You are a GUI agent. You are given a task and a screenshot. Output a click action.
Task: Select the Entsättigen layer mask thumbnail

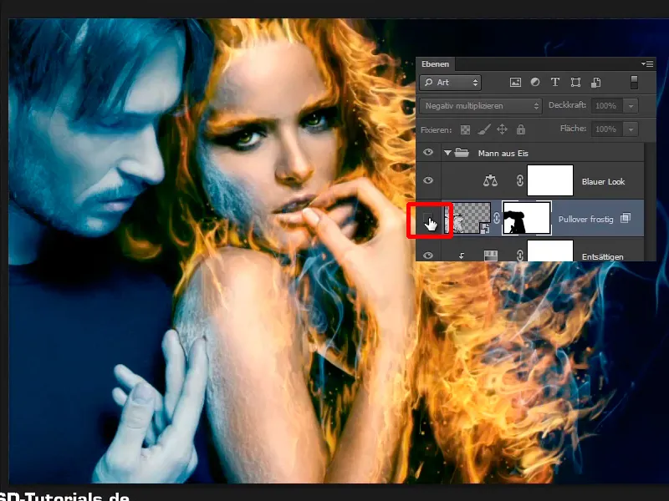(550, 251)
